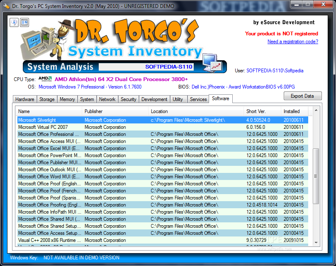The width and height of the screenshot is (336, 266).
Task: Sort by the Short Ver. column header
Action: click(262, 111)
